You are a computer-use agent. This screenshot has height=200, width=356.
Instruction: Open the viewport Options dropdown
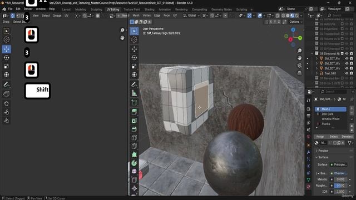(296, 22)
